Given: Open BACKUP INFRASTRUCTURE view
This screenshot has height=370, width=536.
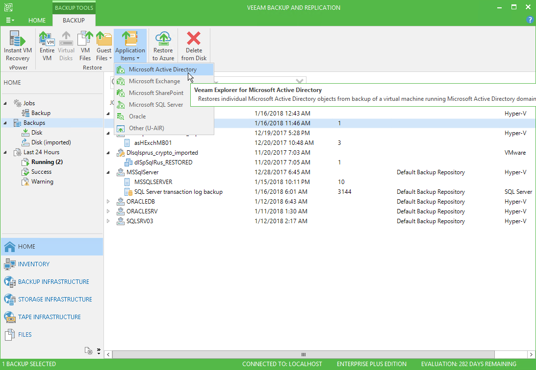Looking at the screenshot, I should click(52, 282).
